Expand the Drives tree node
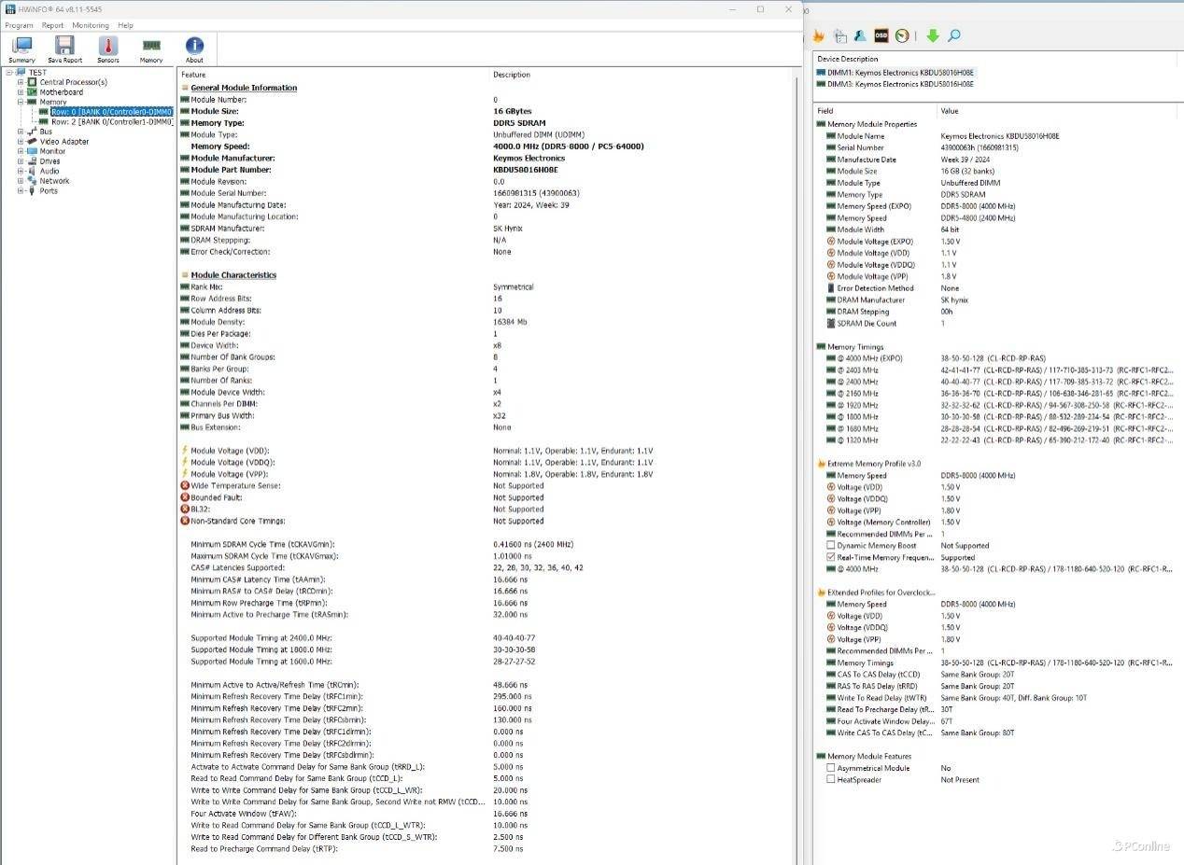The image size is (1184, 865). pyautogui.click(x=21, y=160)
